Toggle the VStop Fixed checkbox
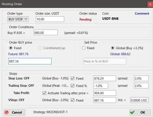The height and width of the screenshot is (117, 153). pyautogui.click(x=72, y=100)
